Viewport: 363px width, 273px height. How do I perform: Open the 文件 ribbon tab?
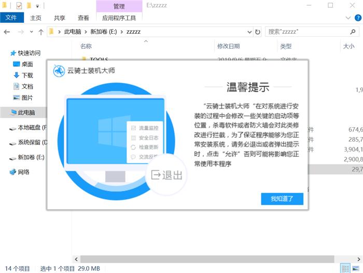11,18
